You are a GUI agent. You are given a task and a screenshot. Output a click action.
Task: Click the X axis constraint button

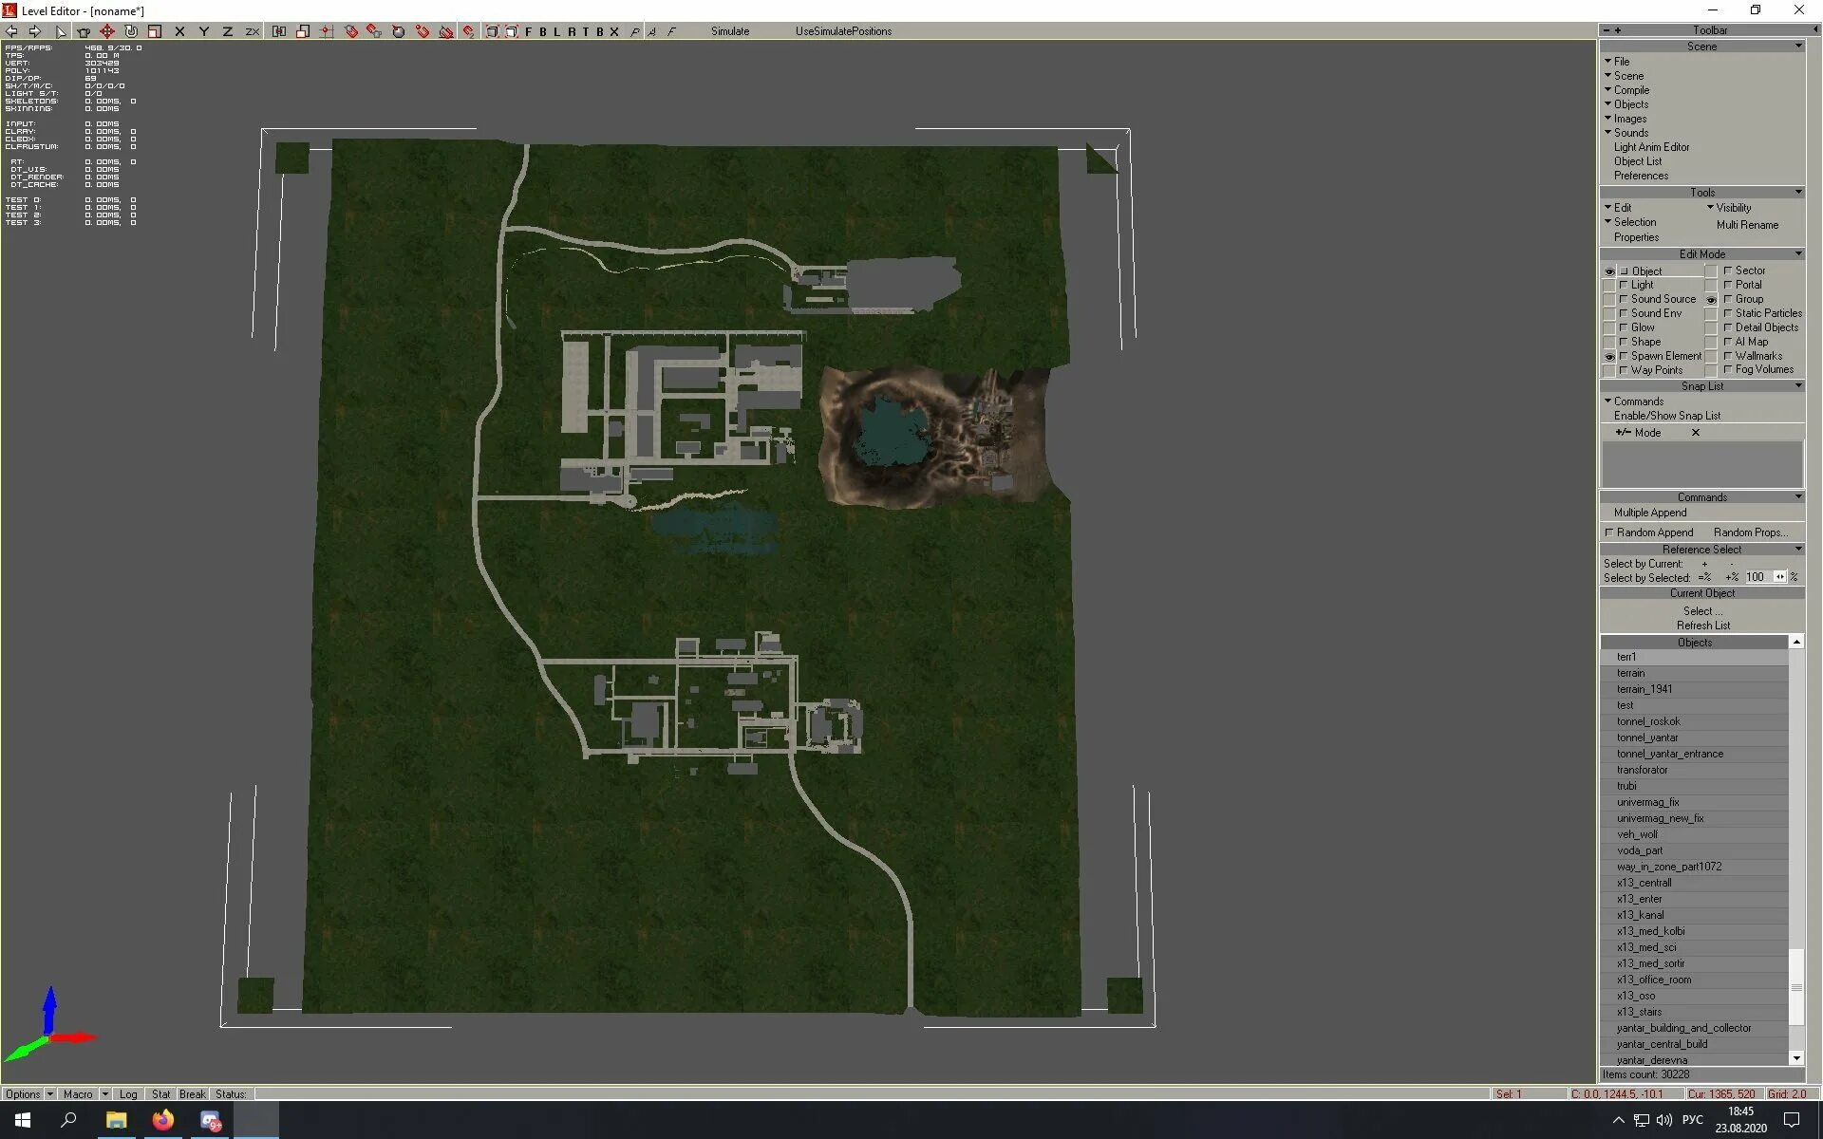pos(179,31)
